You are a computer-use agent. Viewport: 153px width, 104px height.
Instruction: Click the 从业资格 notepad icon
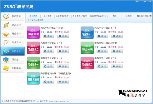click(x=6, y=42)
